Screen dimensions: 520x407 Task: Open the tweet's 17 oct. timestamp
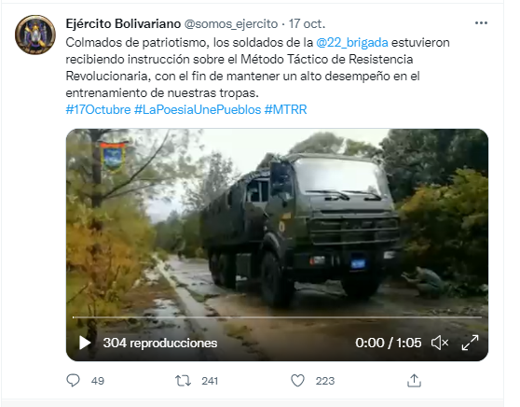click(x=307, y=24)
